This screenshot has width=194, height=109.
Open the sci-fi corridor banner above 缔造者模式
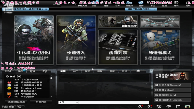click(x=160, y=22)
